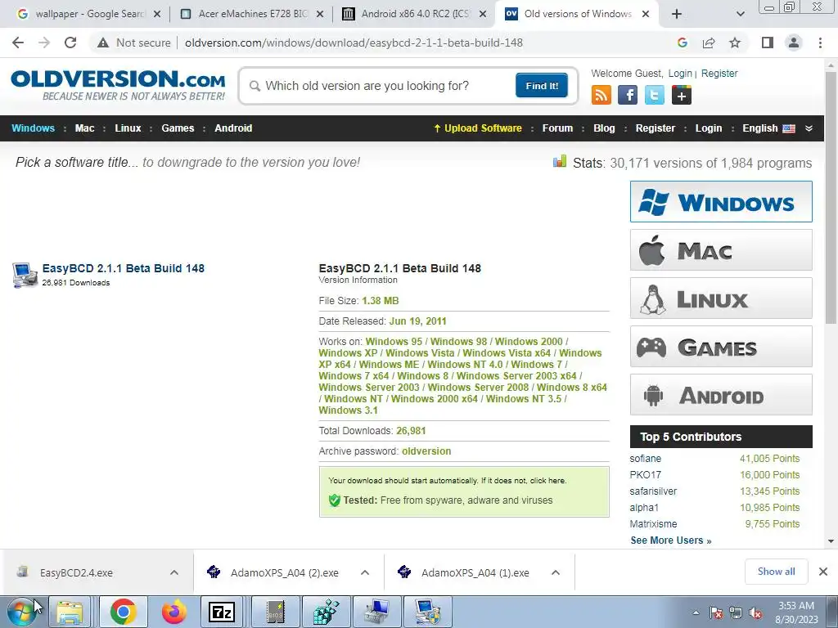Click the page vertical scrollbar thumb
Viewport: 838px width, 628px height.
tap(831, 198)
